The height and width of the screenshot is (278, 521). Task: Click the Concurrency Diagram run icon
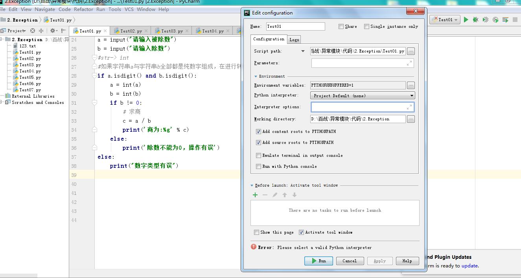coord(505,20)
